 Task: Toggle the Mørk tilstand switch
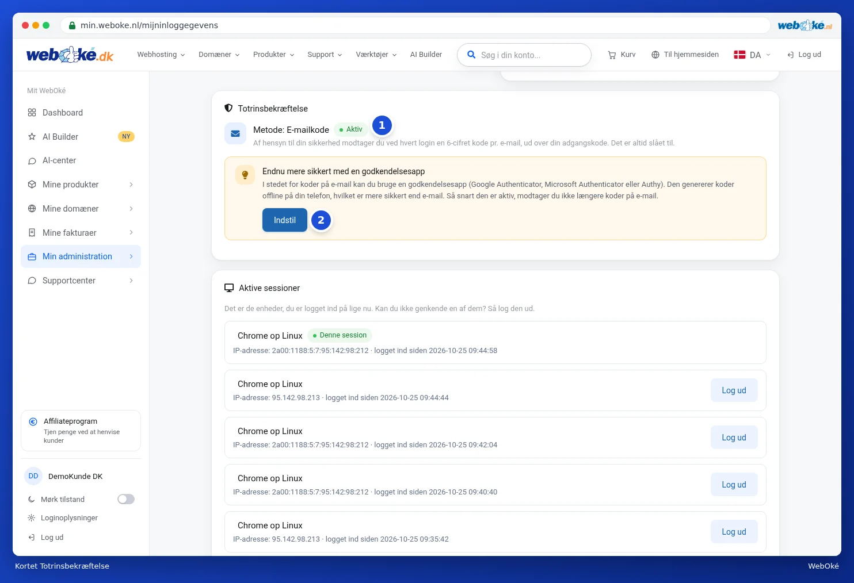(x=126, y=499)
